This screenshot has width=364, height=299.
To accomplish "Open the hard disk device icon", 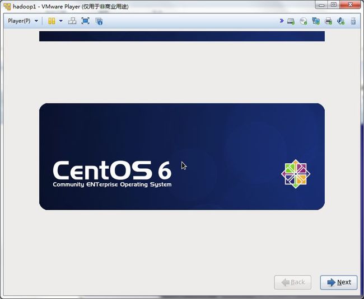I will click(x=291, y=21).
